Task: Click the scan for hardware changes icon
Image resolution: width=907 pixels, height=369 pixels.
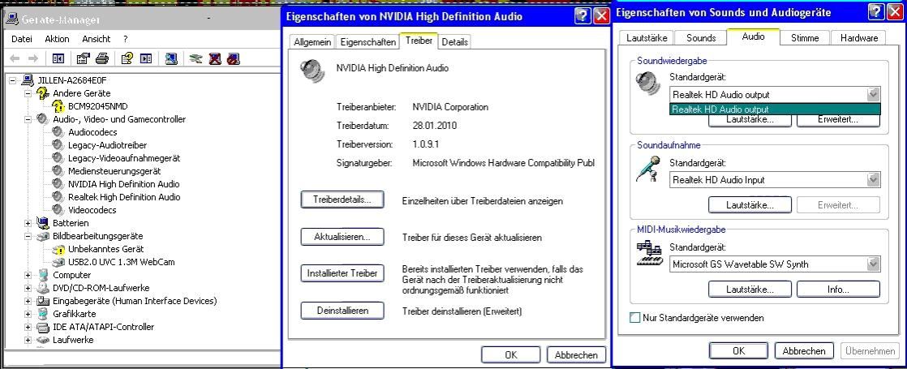Action: [x=170, y=58]
